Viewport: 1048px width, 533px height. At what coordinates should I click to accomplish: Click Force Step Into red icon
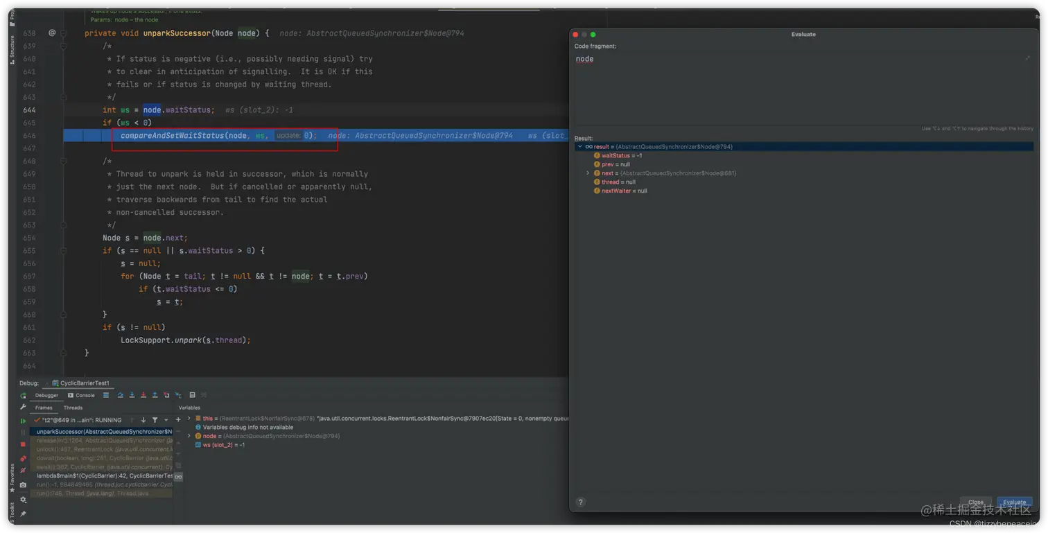pos(143,395)
